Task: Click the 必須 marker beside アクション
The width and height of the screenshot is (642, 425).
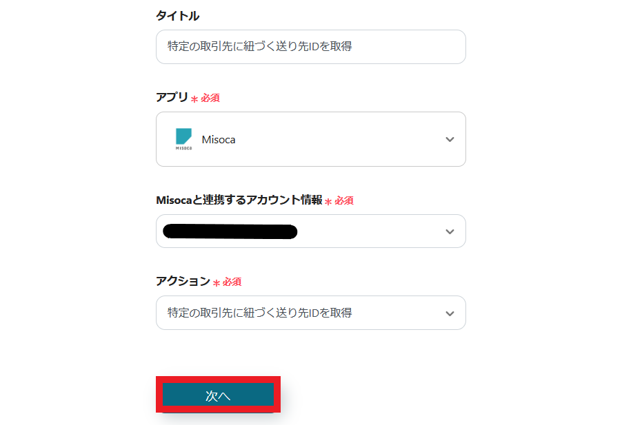Action: [232, 282]
